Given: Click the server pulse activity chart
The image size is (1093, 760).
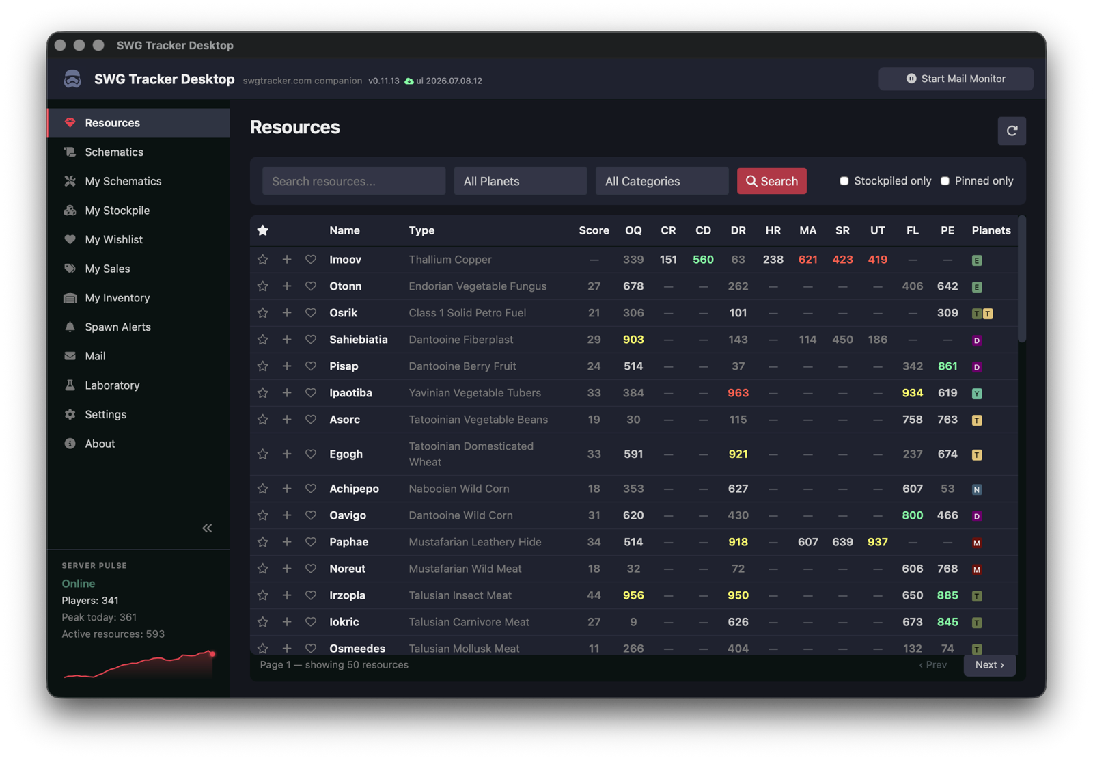Looking at the screenshot, I should 139,664.
